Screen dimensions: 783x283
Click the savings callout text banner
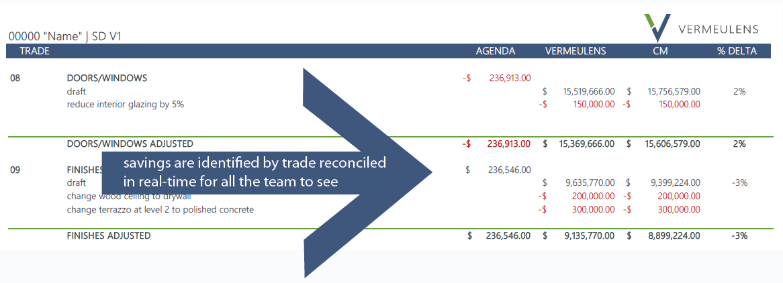255,173
